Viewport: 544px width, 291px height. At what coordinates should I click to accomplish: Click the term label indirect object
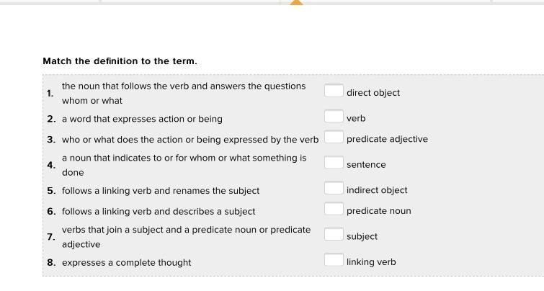pyautogui.click(x=377, y=190)
